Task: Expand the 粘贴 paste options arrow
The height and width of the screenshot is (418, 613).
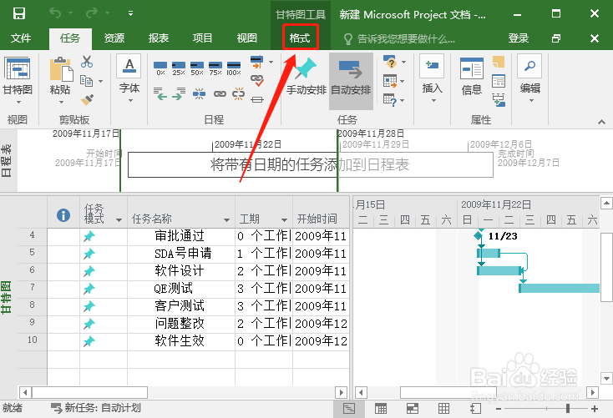Action: [61, 103]
